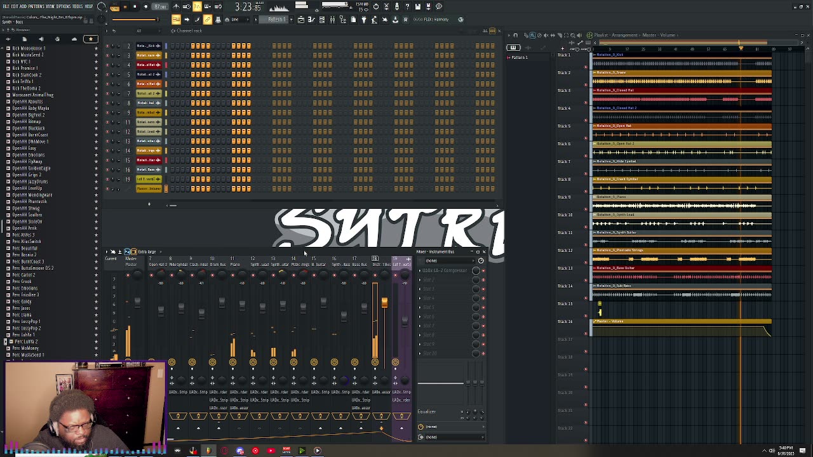Click Instrument Bus mixer volume fader
Viewport: 813px width, 457px height.
(384, 303)
